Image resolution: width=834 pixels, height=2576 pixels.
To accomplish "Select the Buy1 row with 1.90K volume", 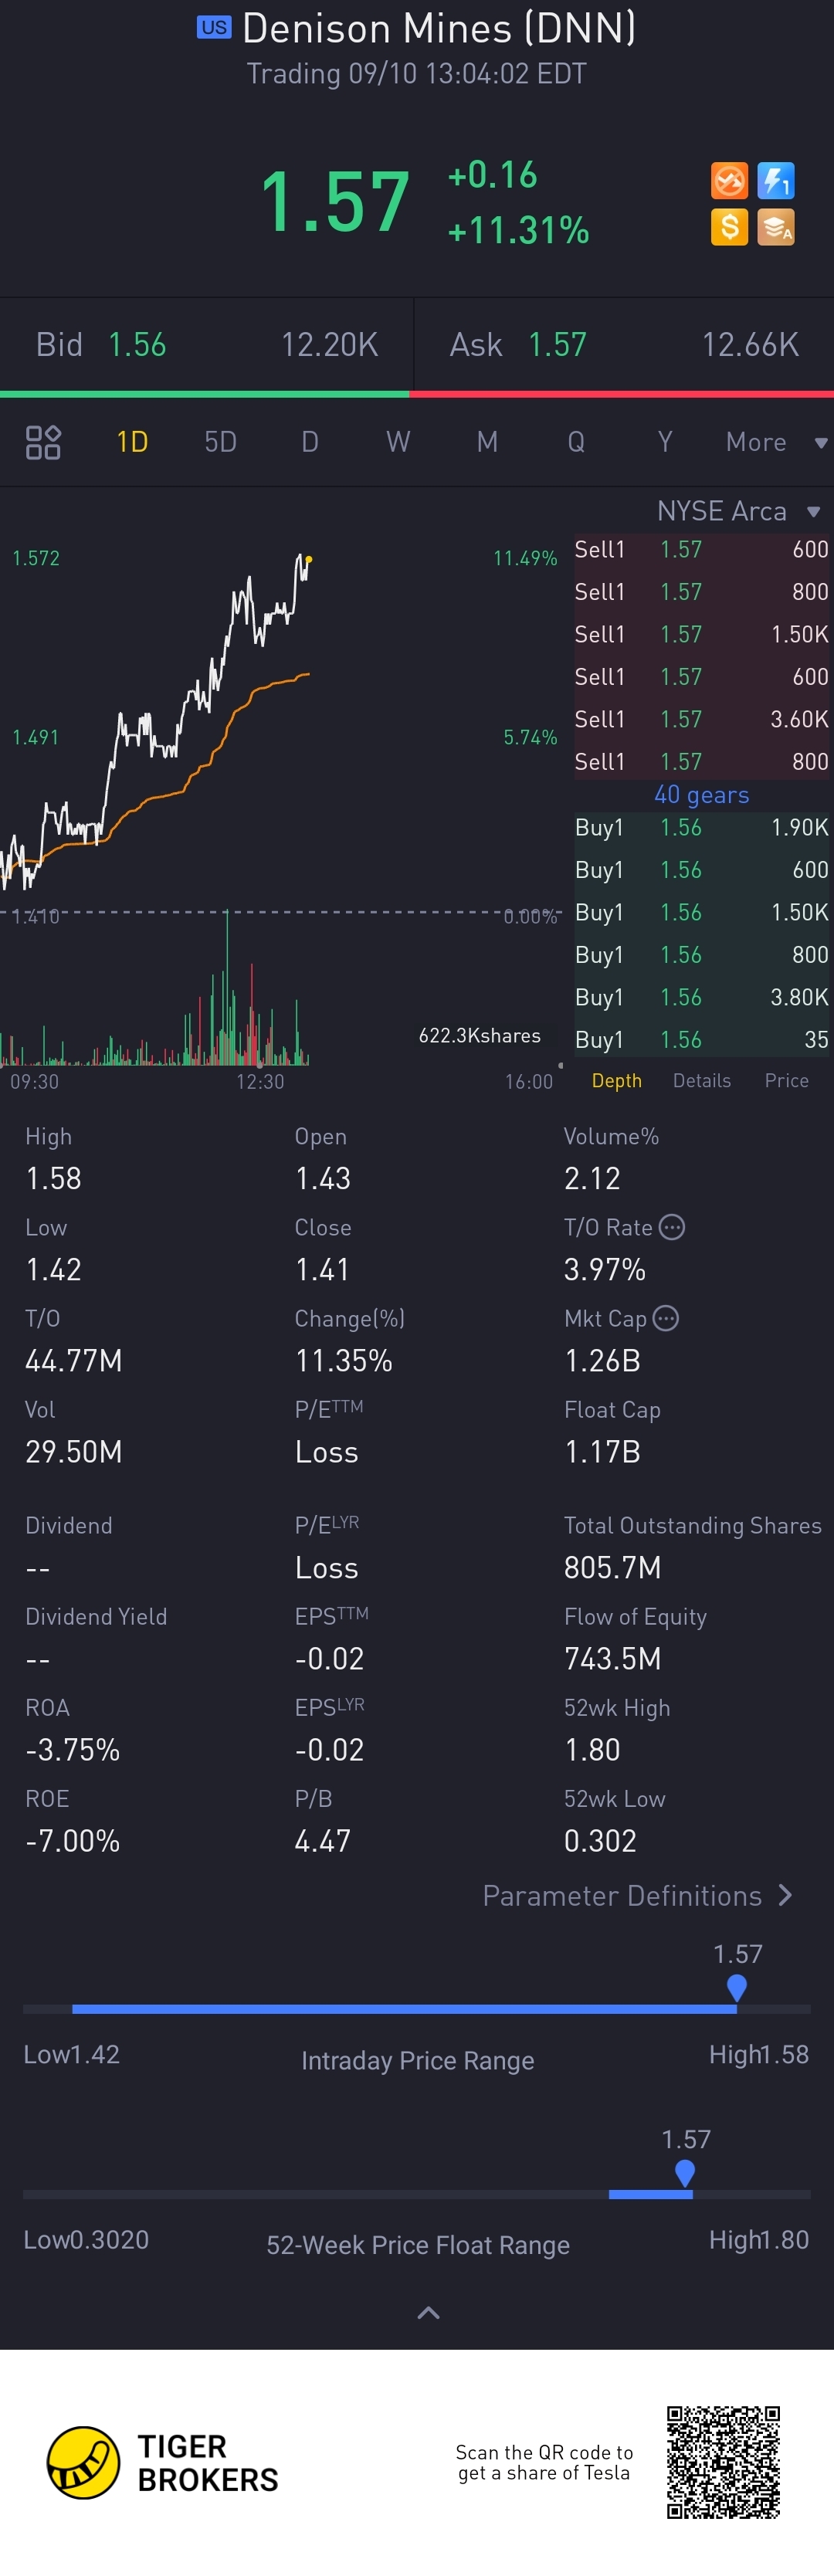I will click(x=702, y=828).
